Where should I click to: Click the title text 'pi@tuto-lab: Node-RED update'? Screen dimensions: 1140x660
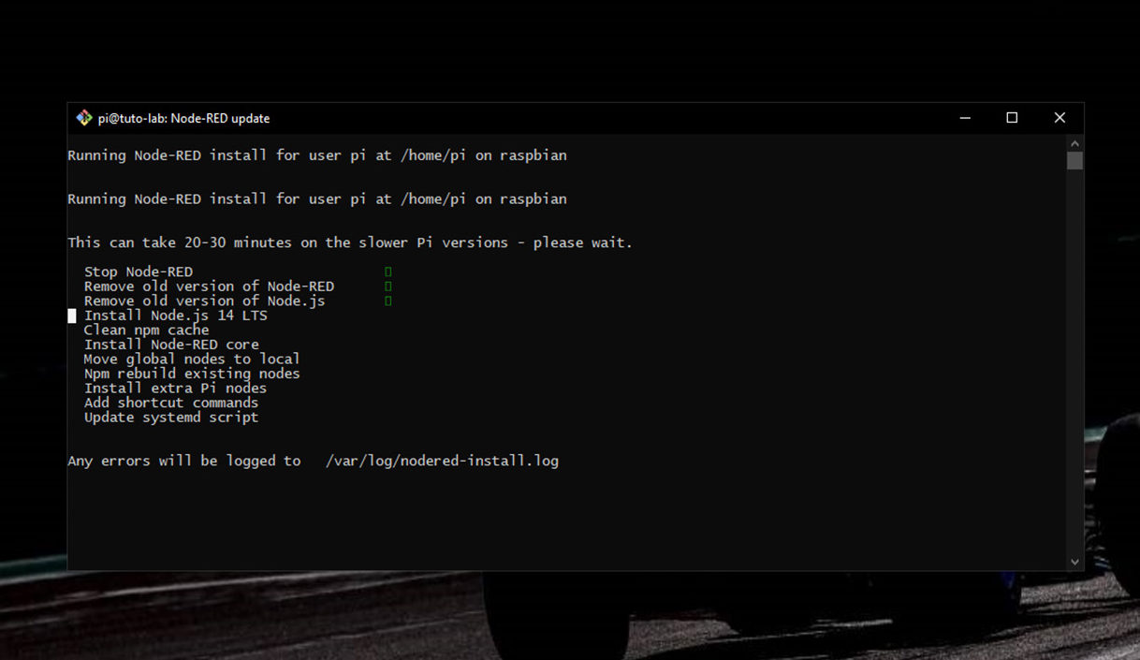(184, 118)
